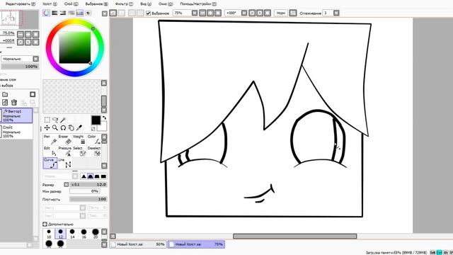Open the Фильтр menu
The width and height of the screenshot is (453, 255).
pos(124,4)
